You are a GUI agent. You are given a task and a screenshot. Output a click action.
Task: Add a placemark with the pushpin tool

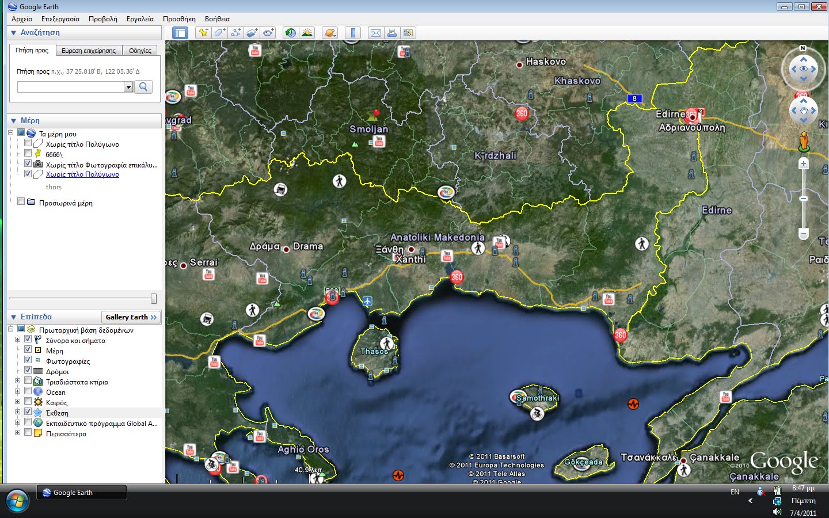coord(203,33)
